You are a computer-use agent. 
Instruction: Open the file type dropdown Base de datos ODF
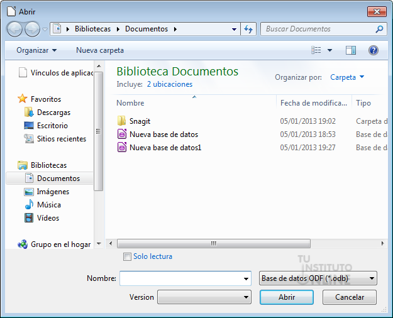(318, 278)
